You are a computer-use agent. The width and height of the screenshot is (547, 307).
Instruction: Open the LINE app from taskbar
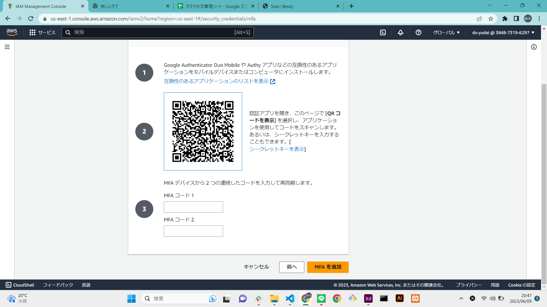coord(321,298)
